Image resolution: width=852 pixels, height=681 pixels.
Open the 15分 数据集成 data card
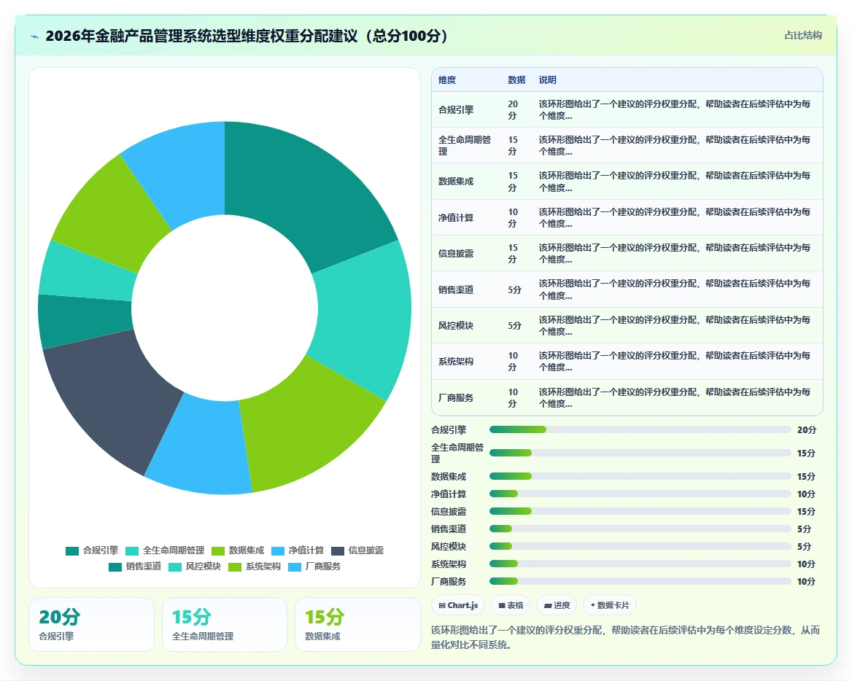click(357, 625)
